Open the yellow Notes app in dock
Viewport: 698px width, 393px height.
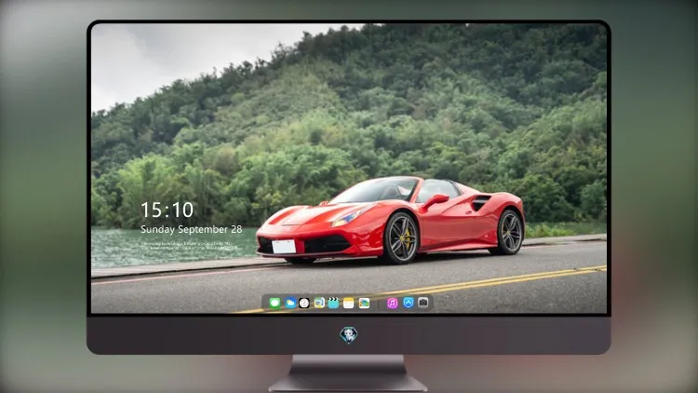coord(349,304)
